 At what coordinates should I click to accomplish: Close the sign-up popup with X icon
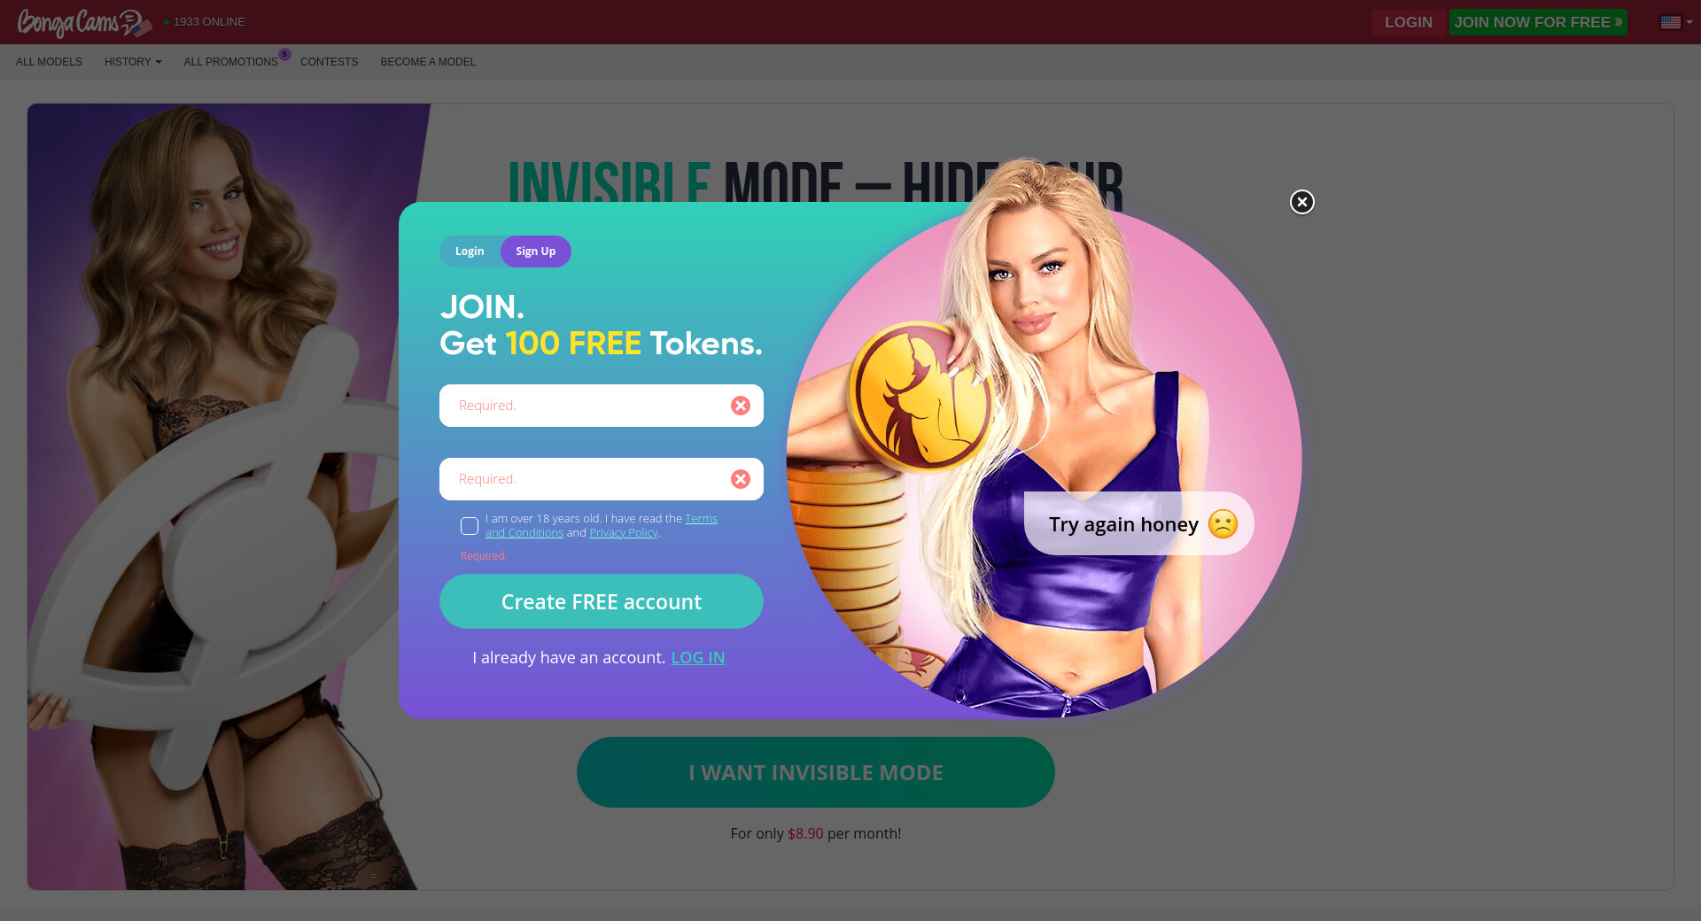[x=1301, y=202]
